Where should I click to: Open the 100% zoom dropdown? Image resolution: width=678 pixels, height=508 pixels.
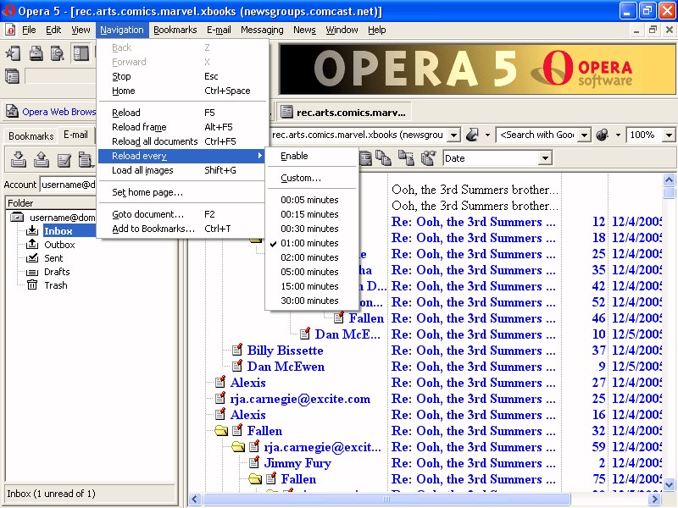[669, 135]
